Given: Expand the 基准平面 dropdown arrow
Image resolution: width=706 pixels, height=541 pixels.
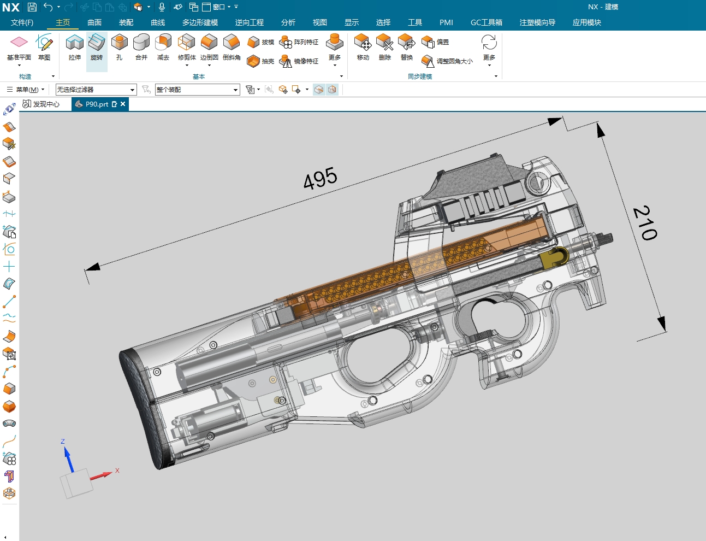Looking at the screenshot, I should coord(19,65).
